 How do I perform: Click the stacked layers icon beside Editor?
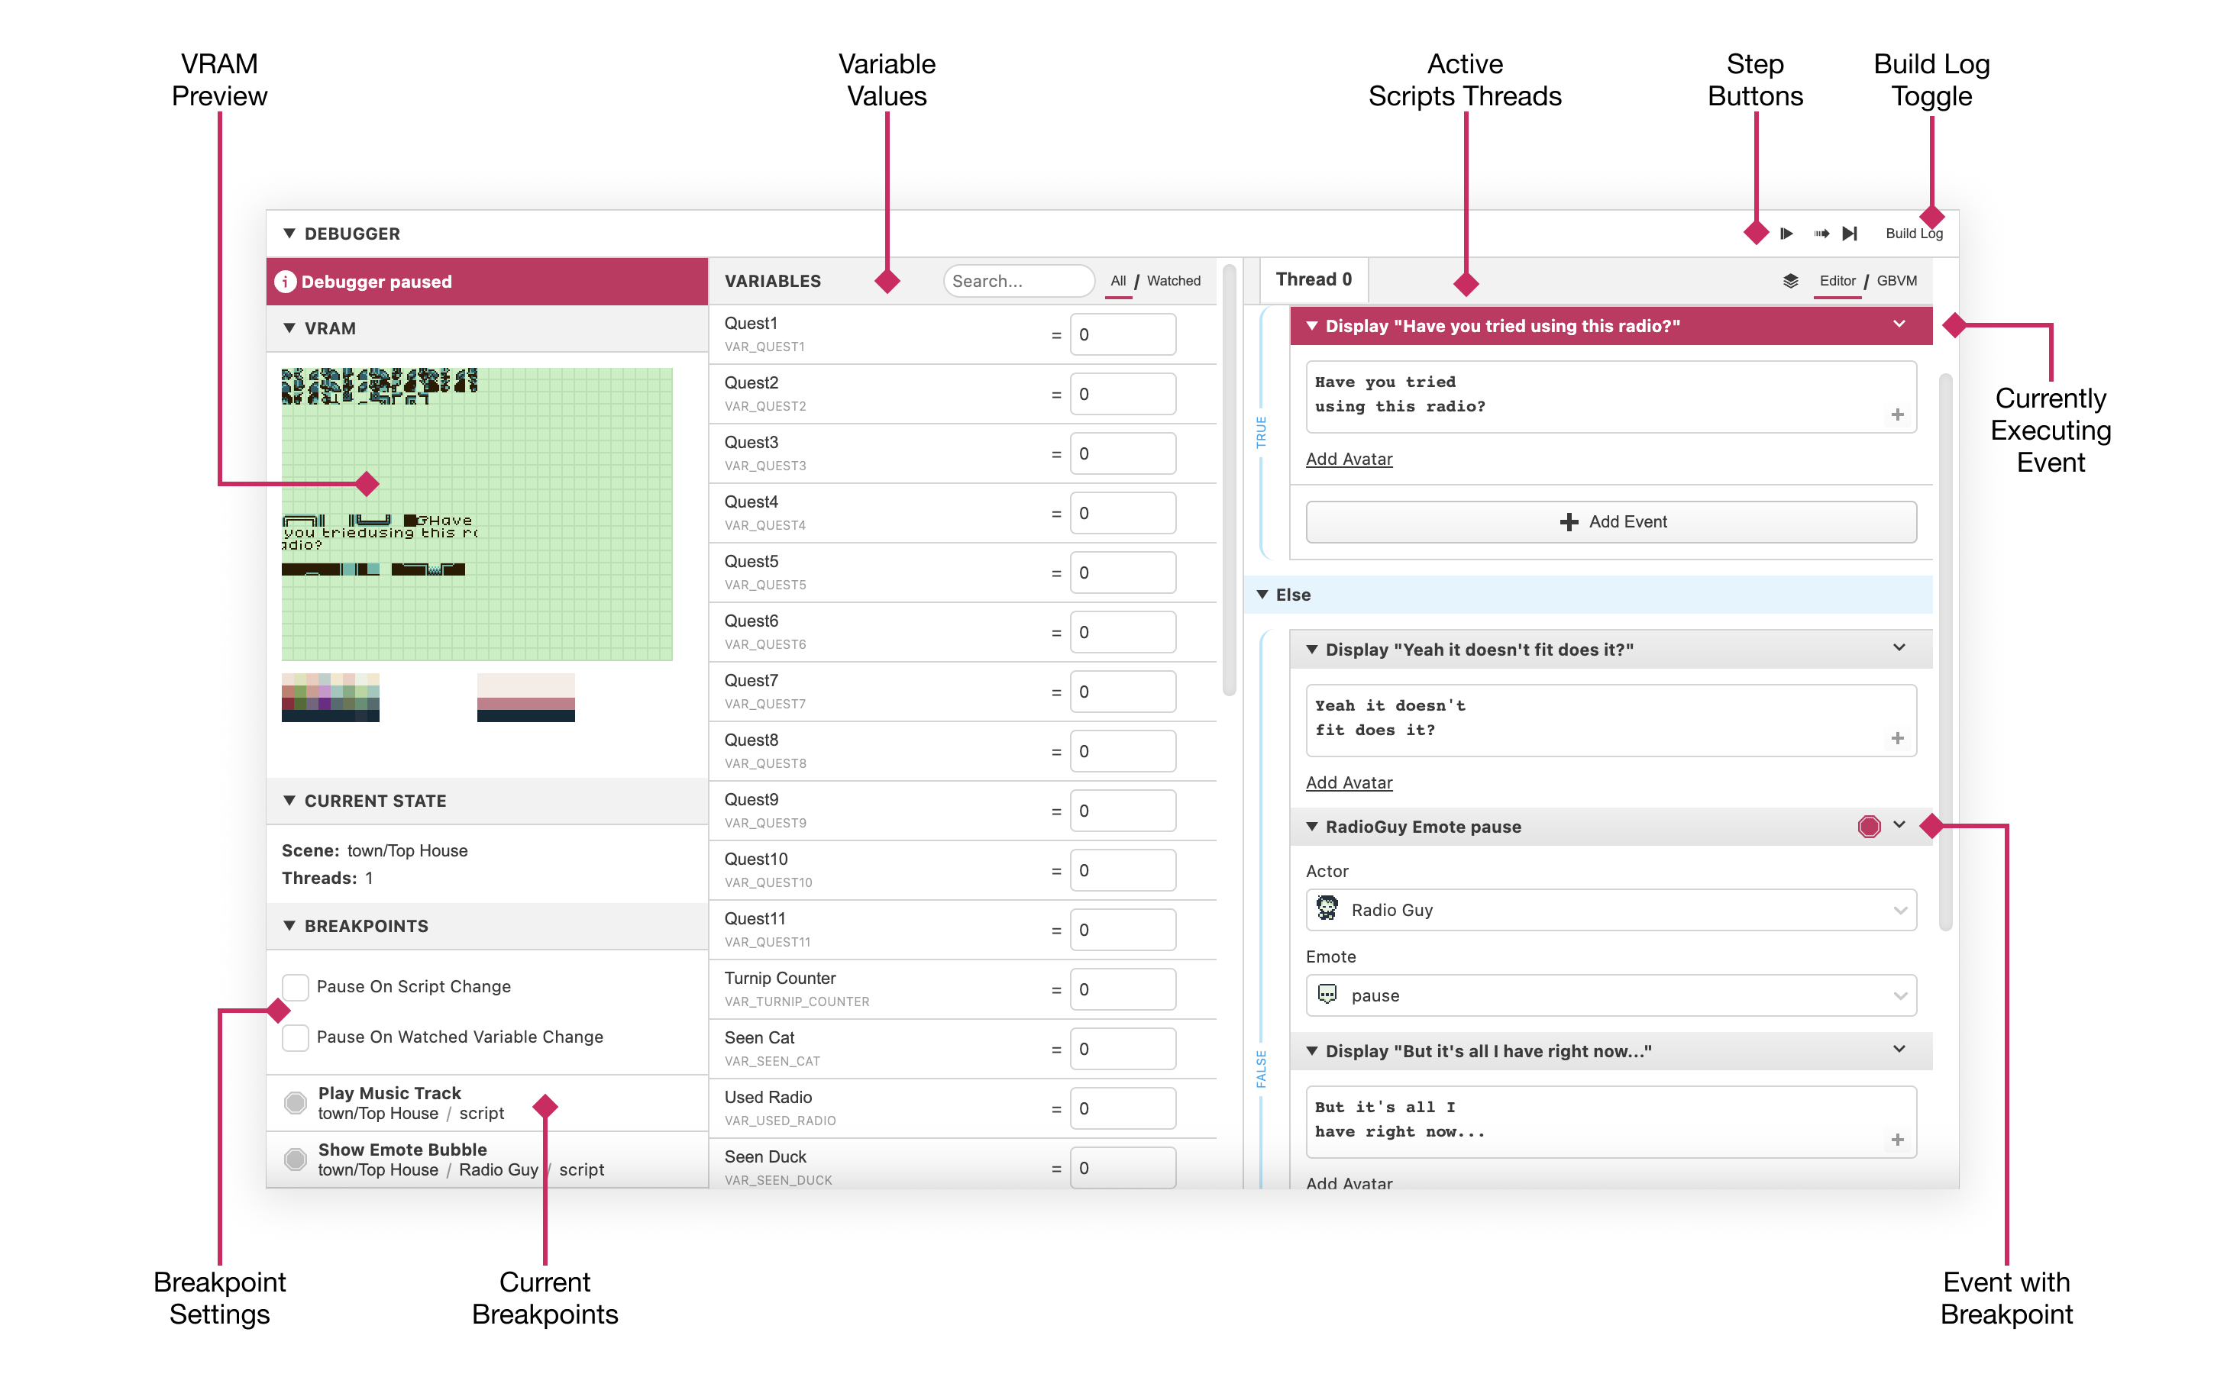coord(1790,281)
